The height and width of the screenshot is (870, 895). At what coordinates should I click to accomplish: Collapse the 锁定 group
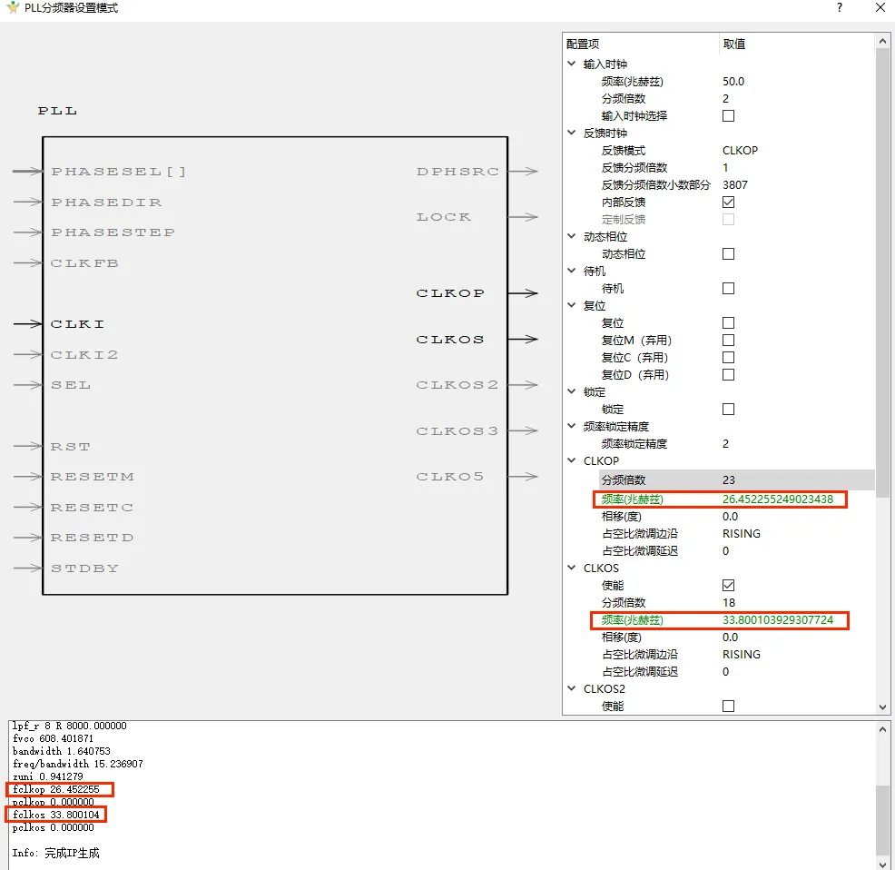[571, 391]
